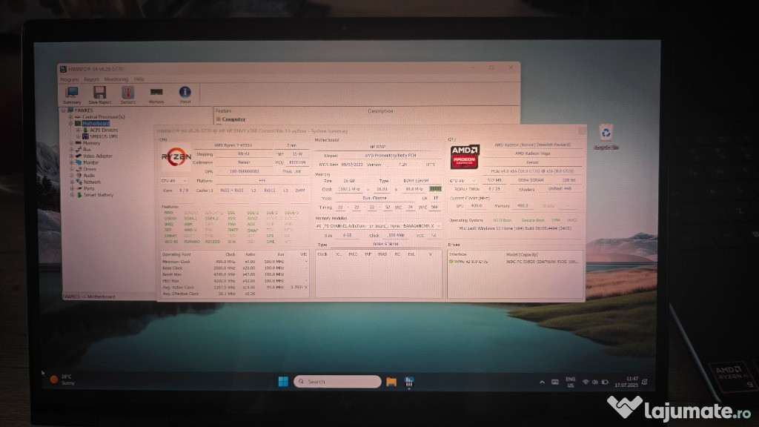
Task: Open the Sensors thermometer icon
Action: [x=127, y=95]
